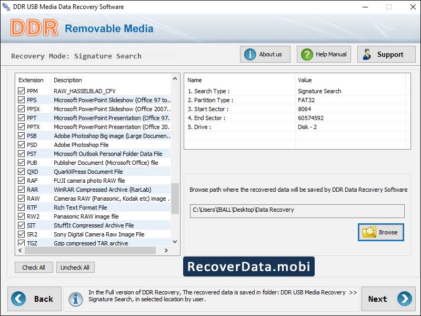The width and height of the screenshot is (421, 316).
Task: Proceed with the Next button
Action: point(388,299)
